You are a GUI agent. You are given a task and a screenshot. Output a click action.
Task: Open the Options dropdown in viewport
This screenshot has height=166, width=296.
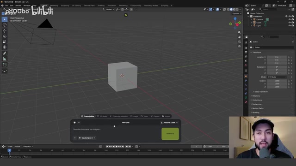tap(236, 13)
